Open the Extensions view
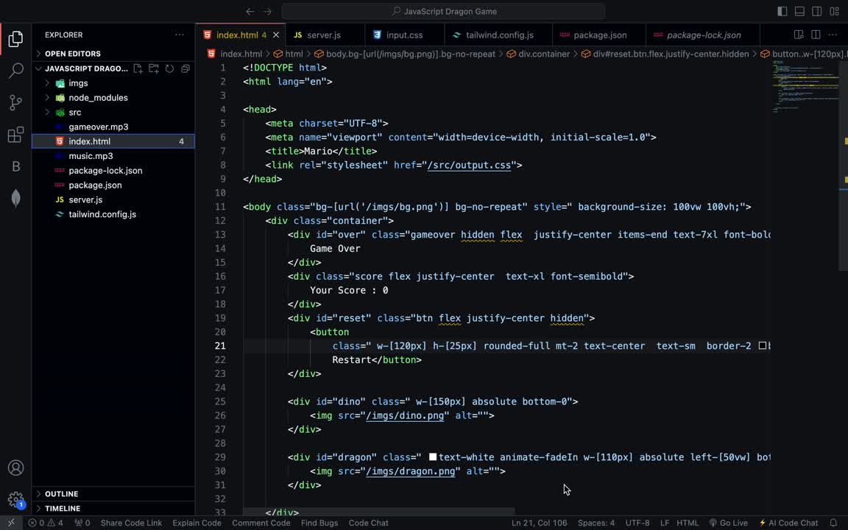Viewport: 848px width, 530px height. point(15,135)
